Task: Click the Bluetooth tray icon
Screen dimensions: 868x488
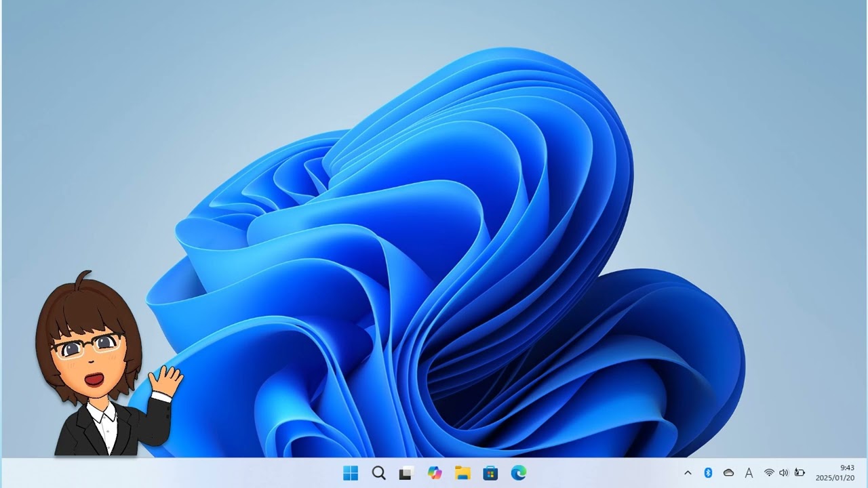Action: (x=708, y=473)
